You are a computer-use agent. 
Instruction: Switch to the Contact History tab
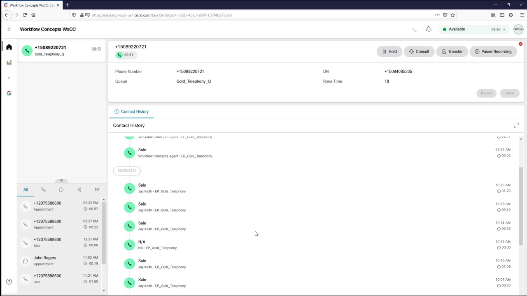131,112
